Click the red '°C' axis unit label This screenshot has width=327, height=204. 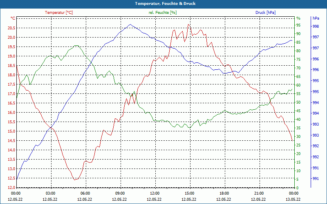(13, 18)
